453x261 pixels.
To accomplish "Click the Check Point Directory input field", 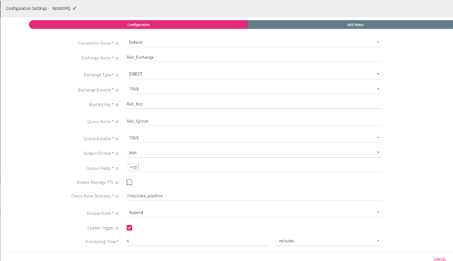I will (x=254, y=196).
